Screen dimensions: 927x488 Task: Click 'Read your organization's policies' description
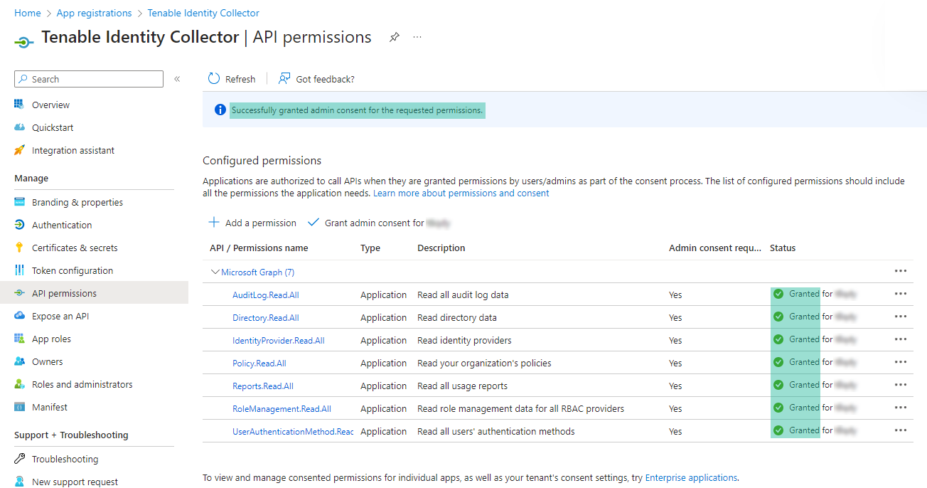(x=484, y=363)
